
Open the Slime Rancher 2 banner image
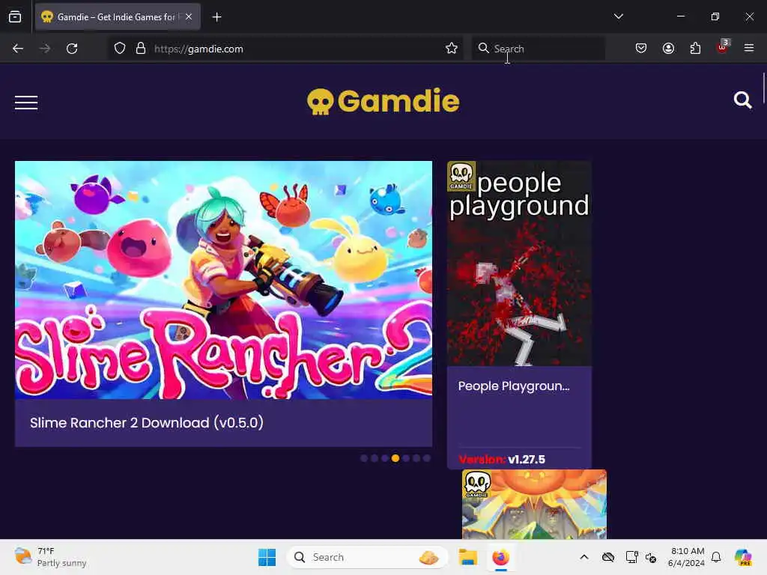223,280
